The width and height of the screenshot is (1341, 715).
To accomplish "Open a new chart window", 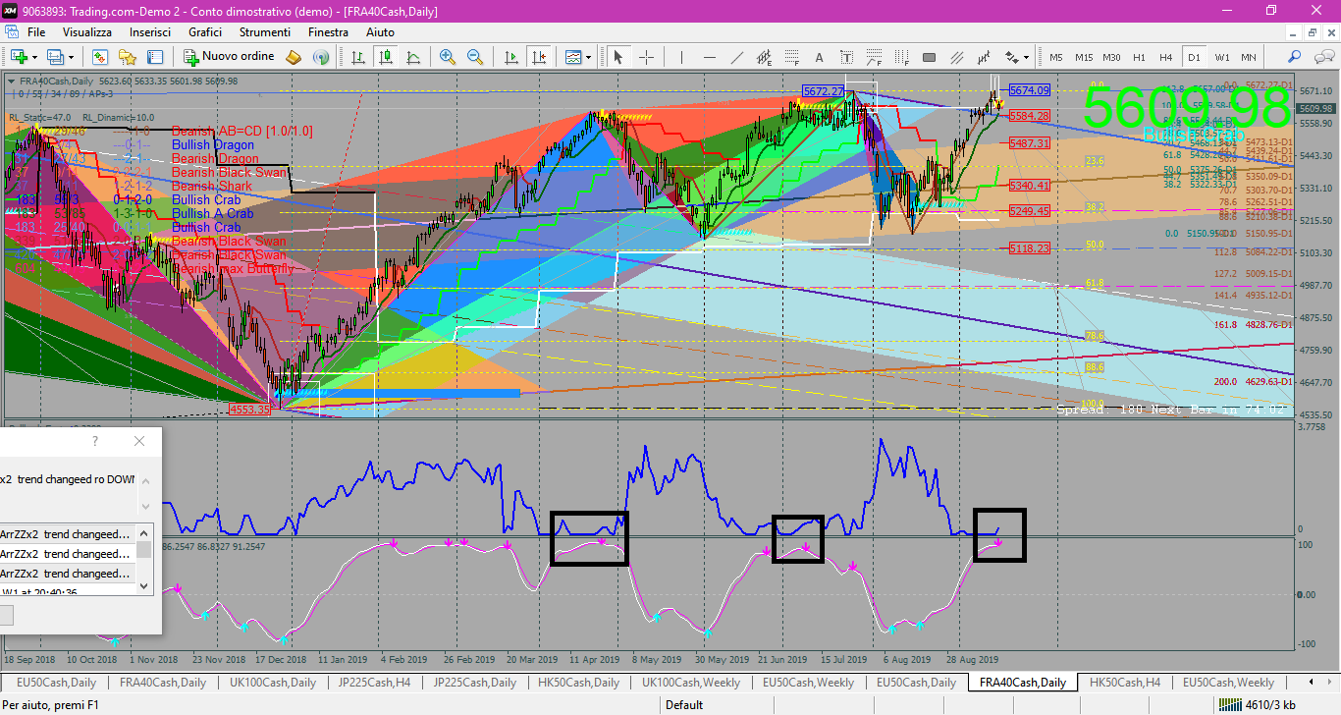I will coord(19,57).
